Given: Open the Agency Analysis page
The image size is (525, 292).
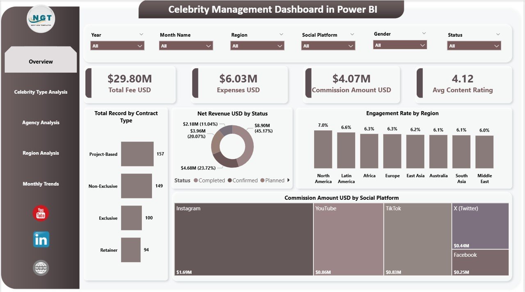Looking at the screenshot, I should click(x=40, y=122).
